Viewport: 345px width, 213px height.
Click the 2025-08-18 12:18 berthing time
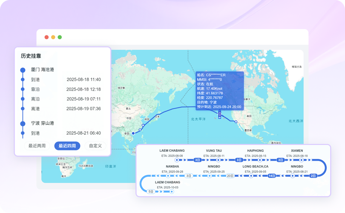(83, 89)
